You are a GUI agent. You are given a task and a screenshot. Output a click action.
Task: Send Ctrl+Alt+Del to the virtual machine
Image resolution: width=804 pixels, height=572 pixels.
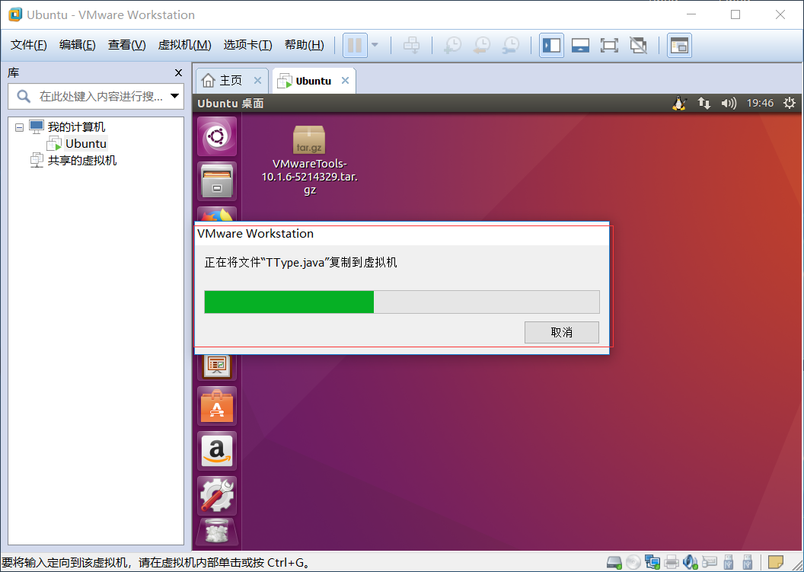click(x=411, y=45)
